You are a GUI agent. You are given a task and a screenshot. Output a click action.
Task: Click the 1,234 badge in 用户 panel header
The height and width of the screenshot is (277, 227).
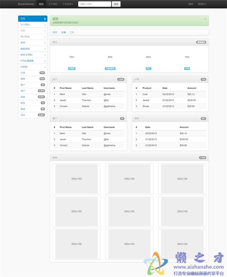click(x=121, y=79)
